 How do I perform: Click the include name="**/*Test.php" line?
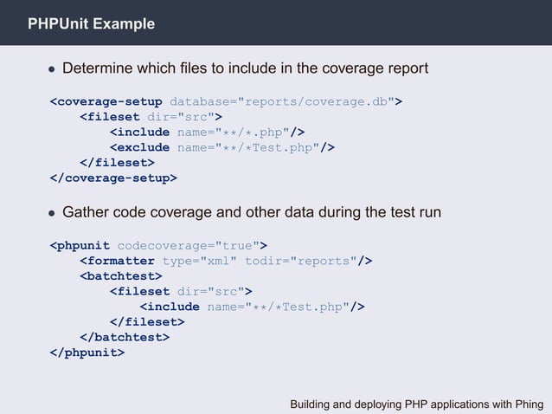tap(252, 307)
